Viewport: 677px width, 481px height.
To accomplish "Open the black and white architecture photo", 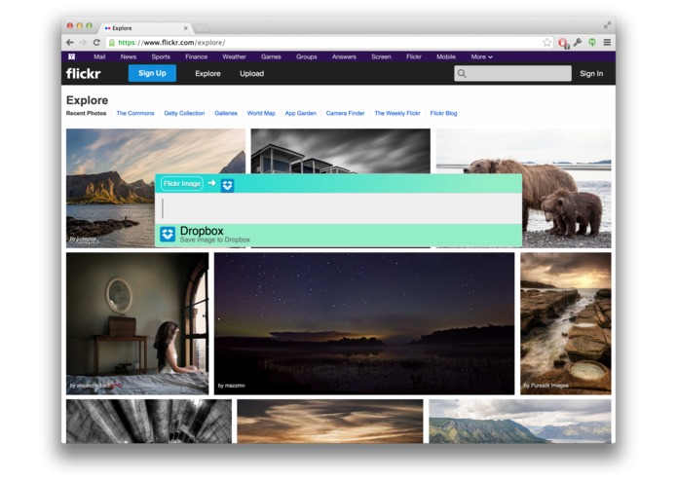I will [x=149, y=421].
